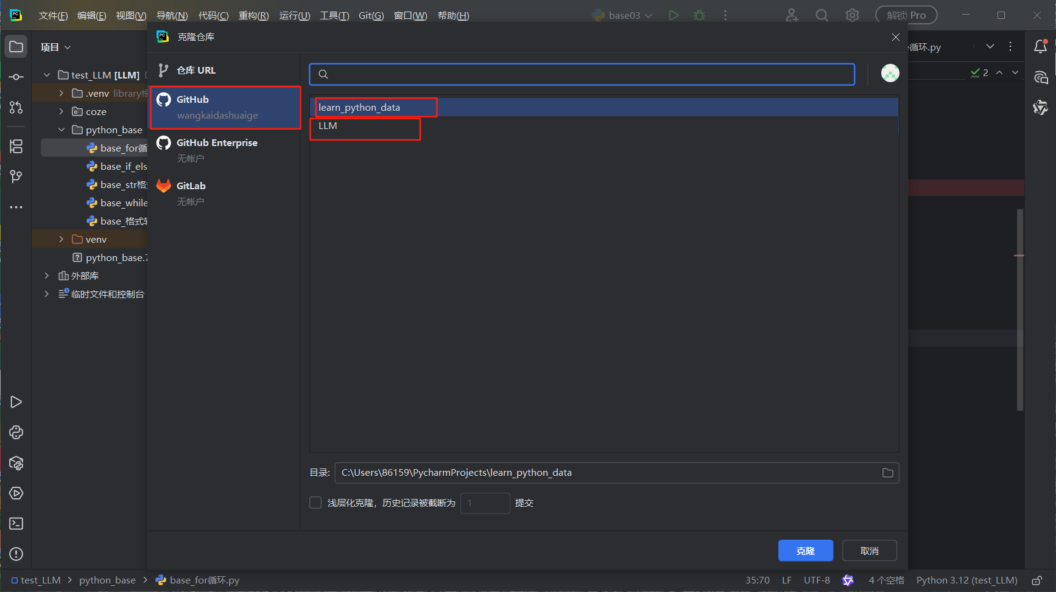The height and width of the screenshot is (592, 1056).
Task: Open the Services tool window icon
Action: click(x=16, y=493)
